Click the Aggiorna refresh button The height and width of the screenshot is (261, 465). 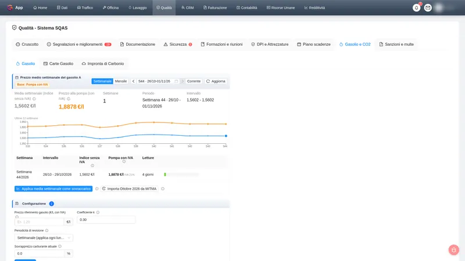tap(216, 81)
